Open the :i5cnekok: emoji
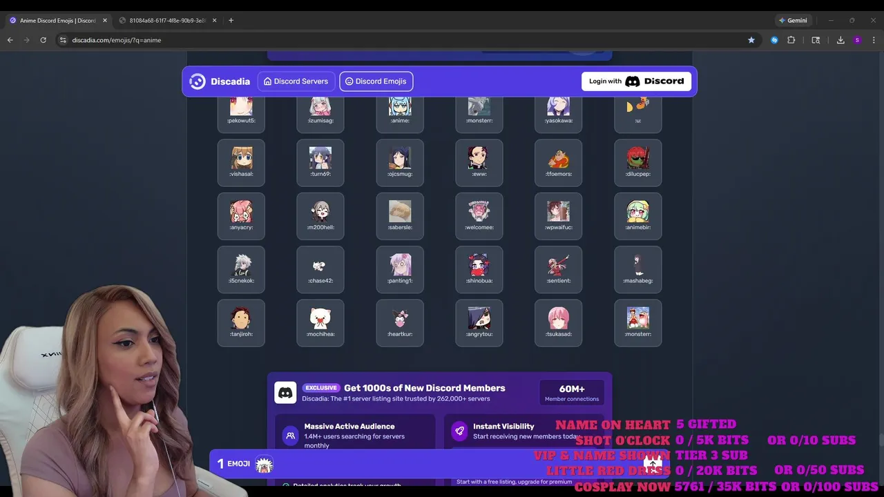884x497 pixels. click(241, 269)
